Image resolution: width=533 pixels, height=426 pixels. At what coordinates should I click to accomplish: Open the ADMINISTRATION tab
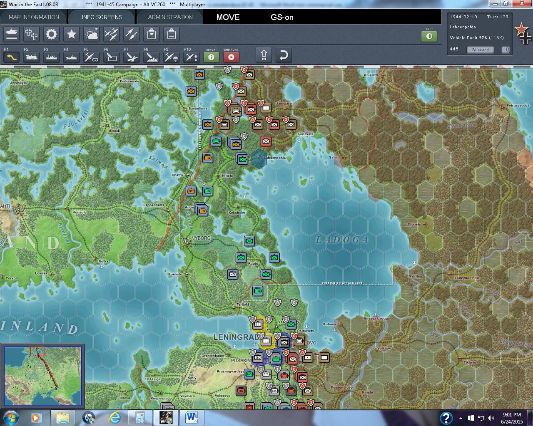click(170, 17)
